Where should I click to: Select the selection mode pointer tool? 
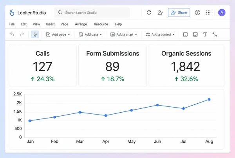point(35,34)
